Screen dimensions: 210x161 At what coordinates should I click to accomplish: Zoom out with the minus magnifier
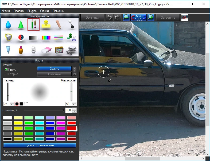click(x=126, y=18)
